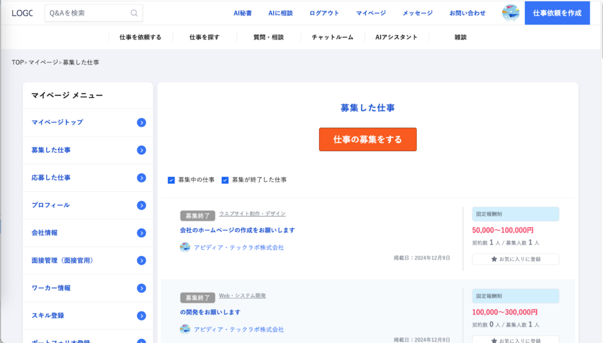The image size is (603, 343).
Task: Click the blue 仕事依頼を作成 button
Action: tap(556, 13)
